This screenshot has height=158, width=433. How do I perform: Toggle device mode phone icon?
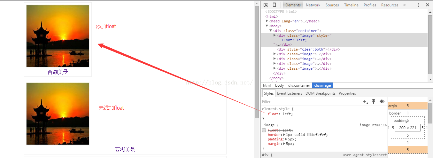pyautogui.click(x=274, y=5)
